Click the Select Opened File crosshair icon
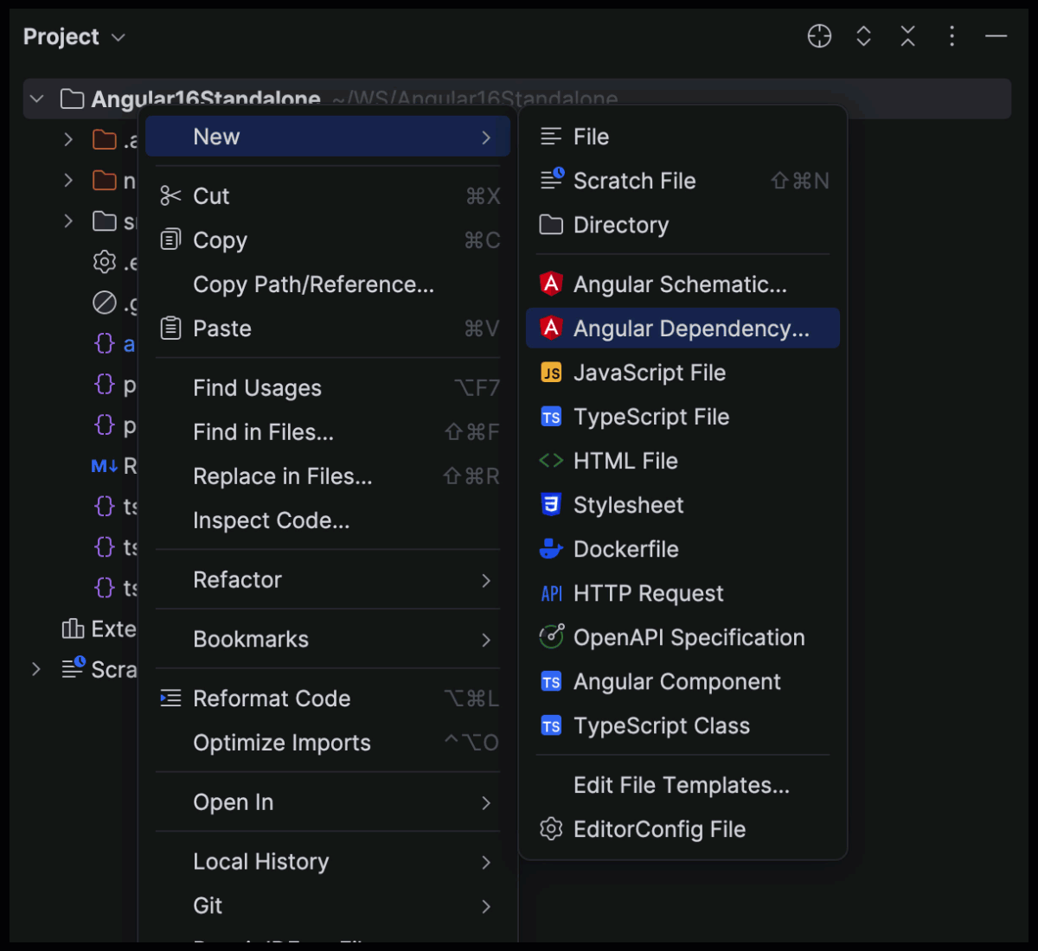Screen dimensions: 1038x951 818,36
